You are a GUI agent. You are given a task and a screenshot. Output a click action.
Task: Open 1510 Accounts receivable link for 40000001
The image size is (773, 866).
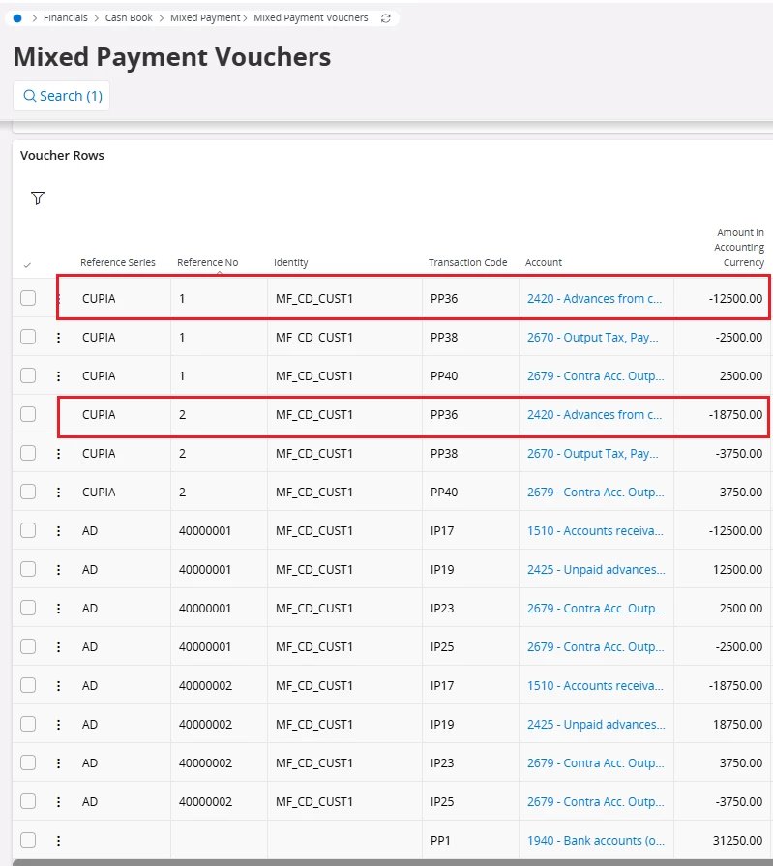click(x=595, y=531)
